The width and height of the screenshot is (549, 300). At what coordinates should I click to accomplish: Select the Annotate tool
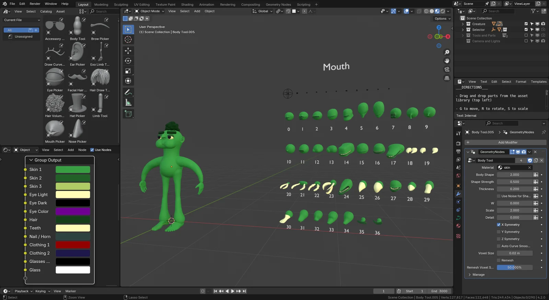click(x=128, y=92)
